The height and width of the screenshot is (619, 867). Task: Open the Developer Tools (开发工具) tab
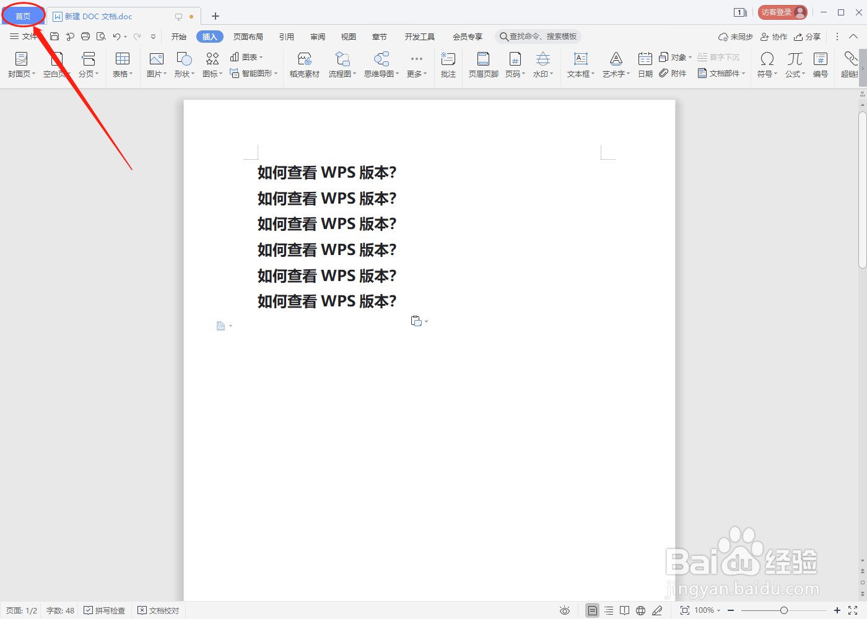point(420,37)
